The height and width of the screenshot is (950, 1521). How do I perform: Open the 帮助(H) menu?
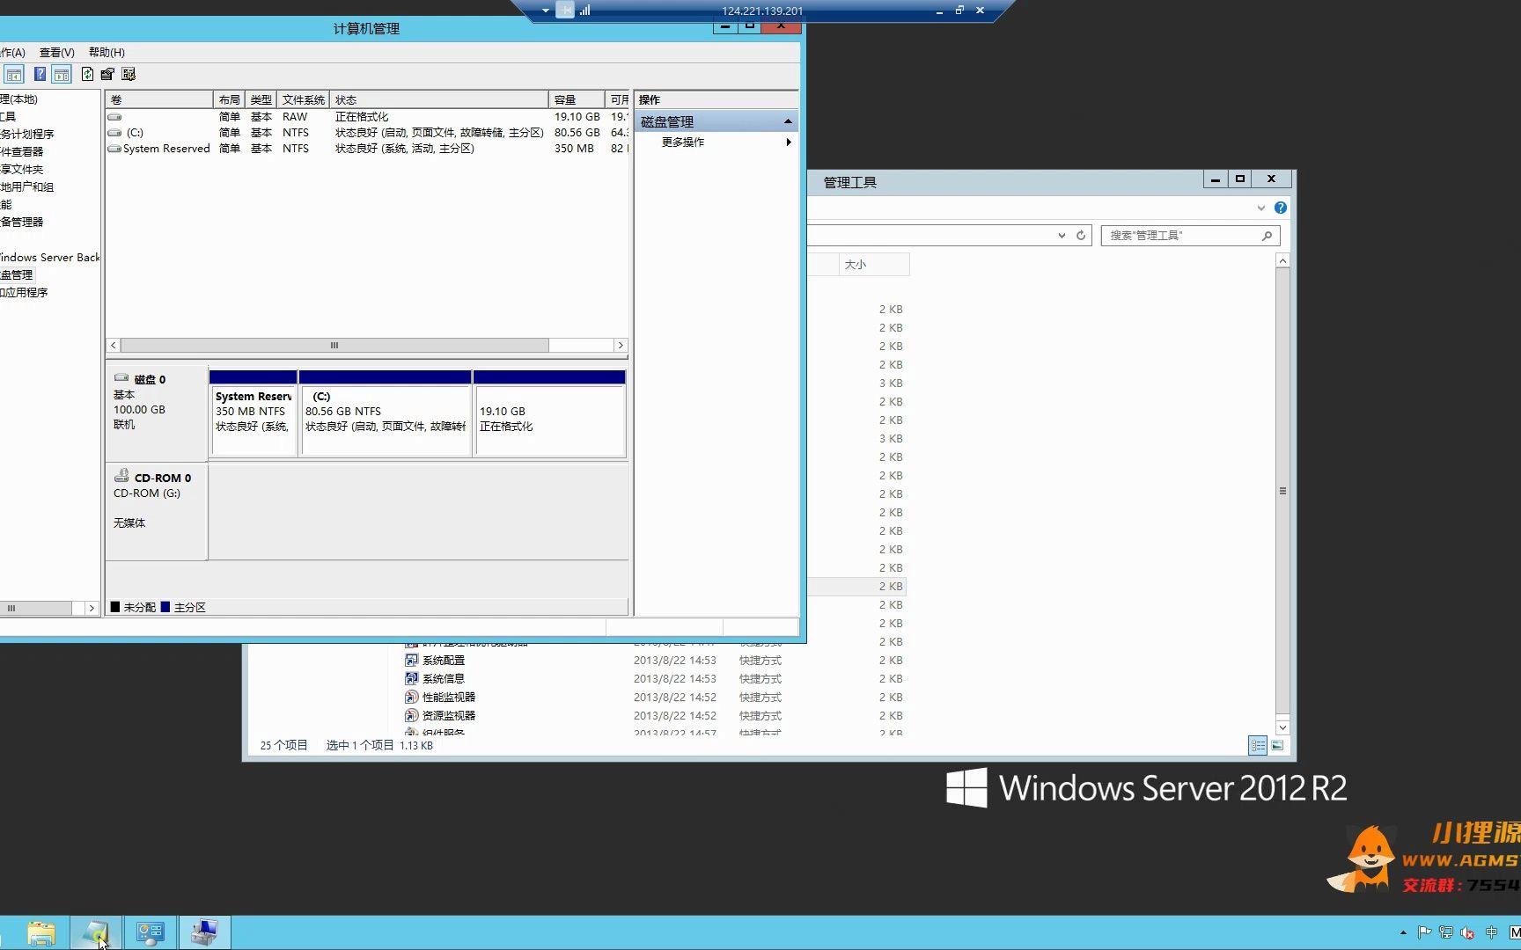click(x=107, y=53)
